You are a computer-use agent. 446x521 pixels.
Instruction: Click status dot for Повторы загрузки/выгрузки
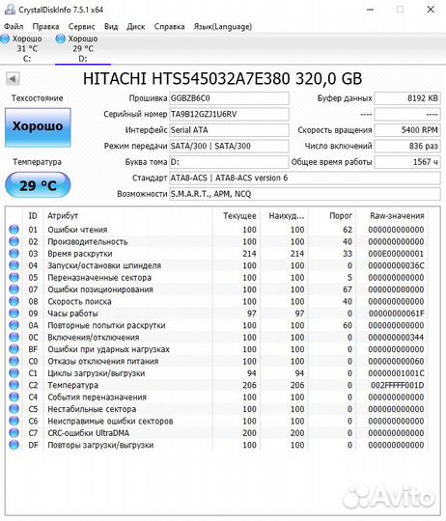pos(14,445)
